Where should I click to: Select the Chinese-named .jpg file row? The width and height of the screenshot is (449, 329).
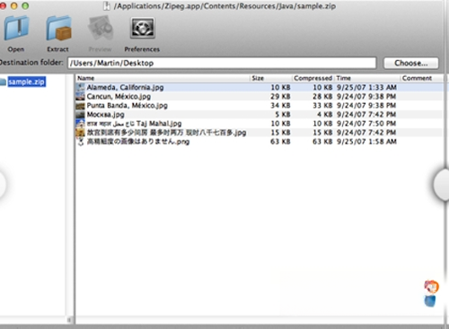pyautogui.click(x=260, y=133)
